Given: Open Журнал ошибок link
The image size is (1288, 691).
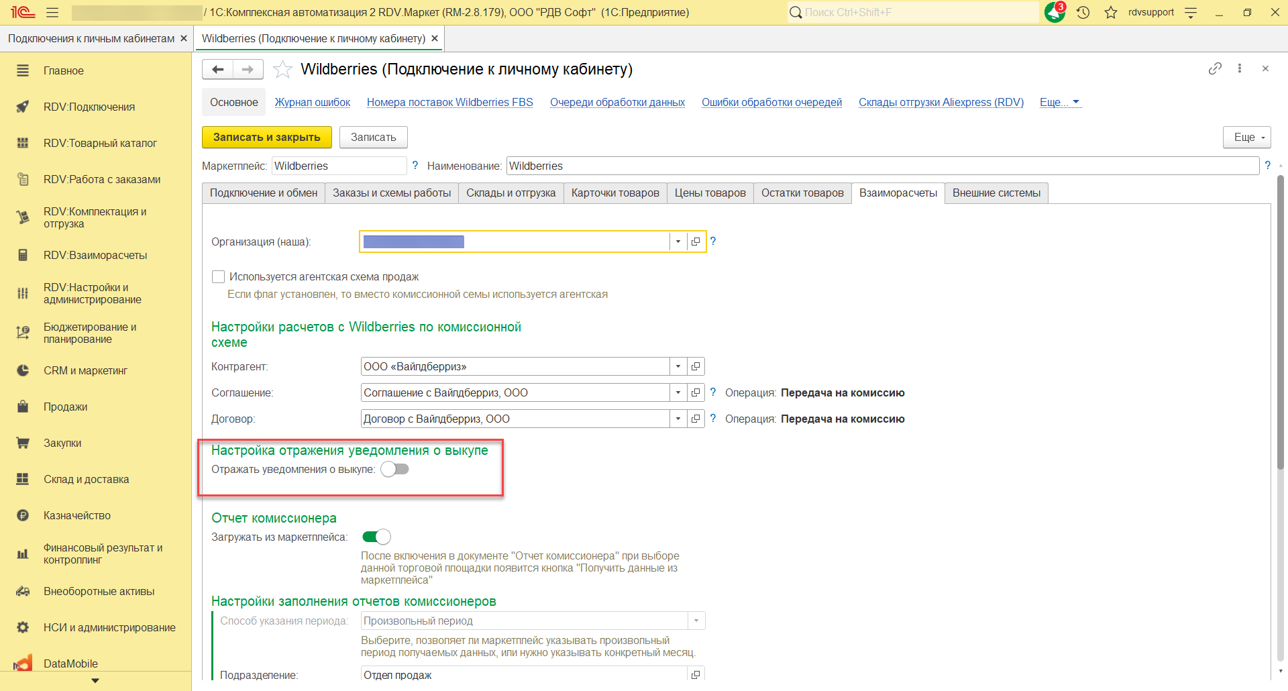Looking at the screenshot, I should [313, 102].
